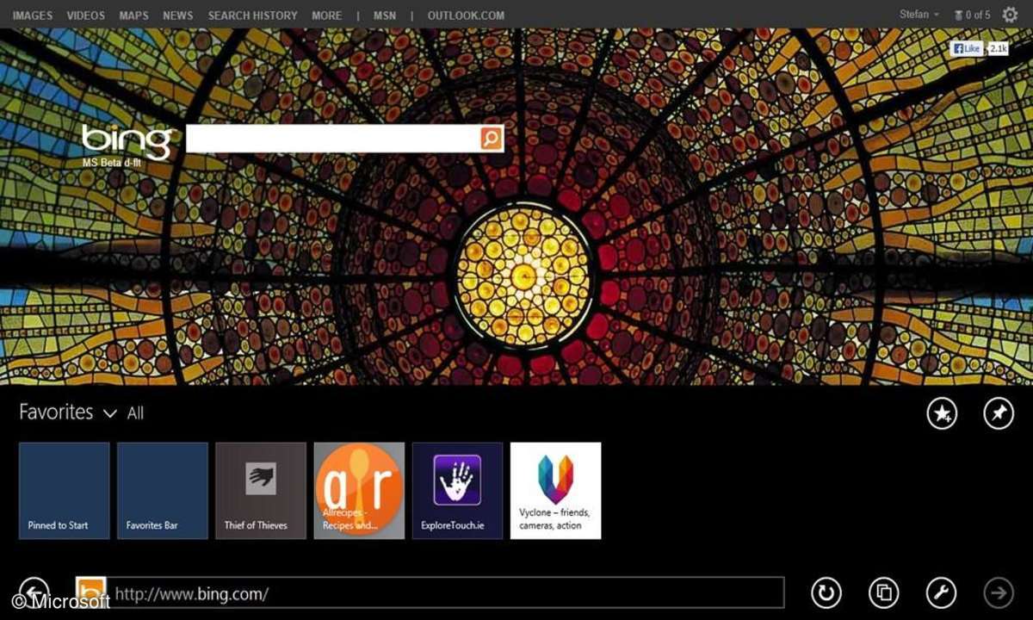
Task: Go forward with the right arrow button
Action: pyautogui.click(x=999, y=592)
